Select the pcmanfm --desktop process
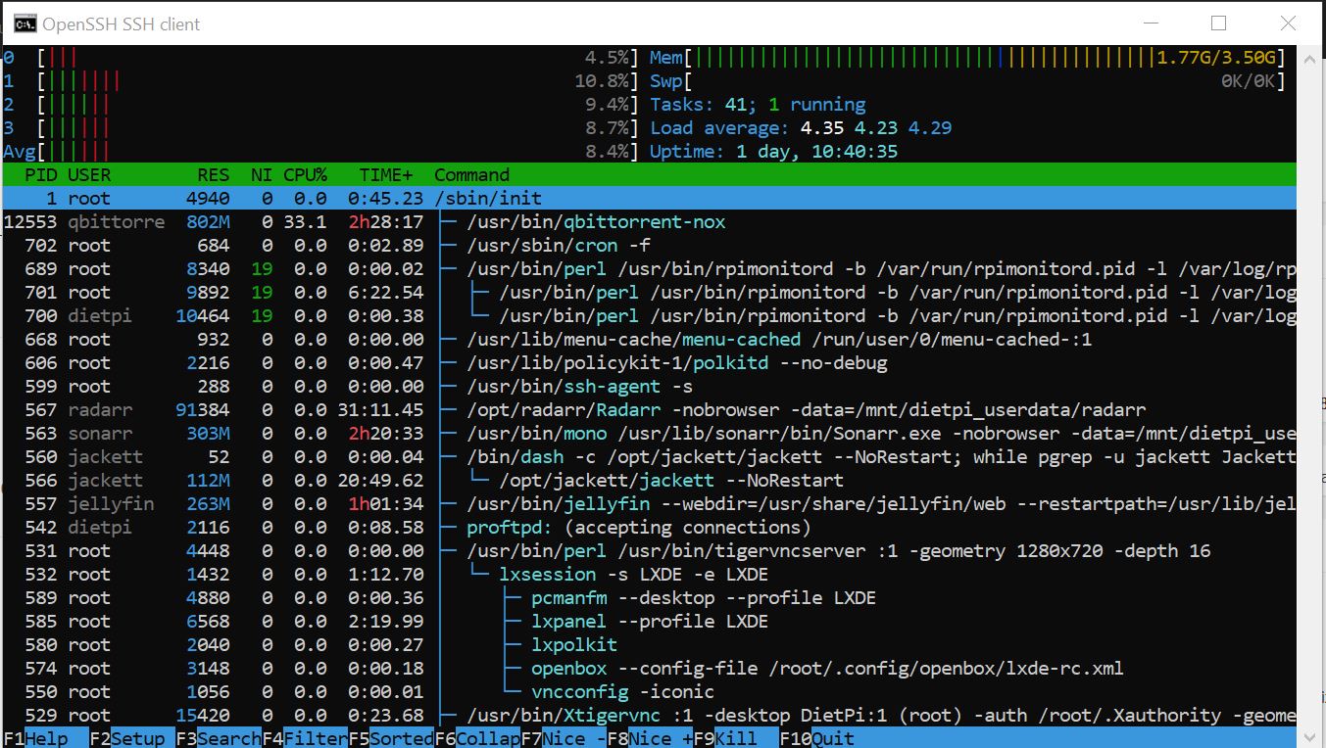Image resolution: width=1326 pixels, height=748 pixels. (x=649, y=598)
